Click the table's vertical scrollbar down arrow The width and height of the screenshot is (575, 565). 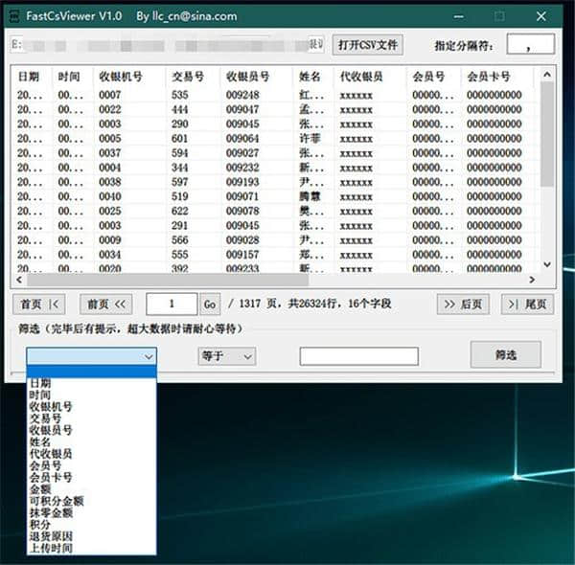(547, 264)
